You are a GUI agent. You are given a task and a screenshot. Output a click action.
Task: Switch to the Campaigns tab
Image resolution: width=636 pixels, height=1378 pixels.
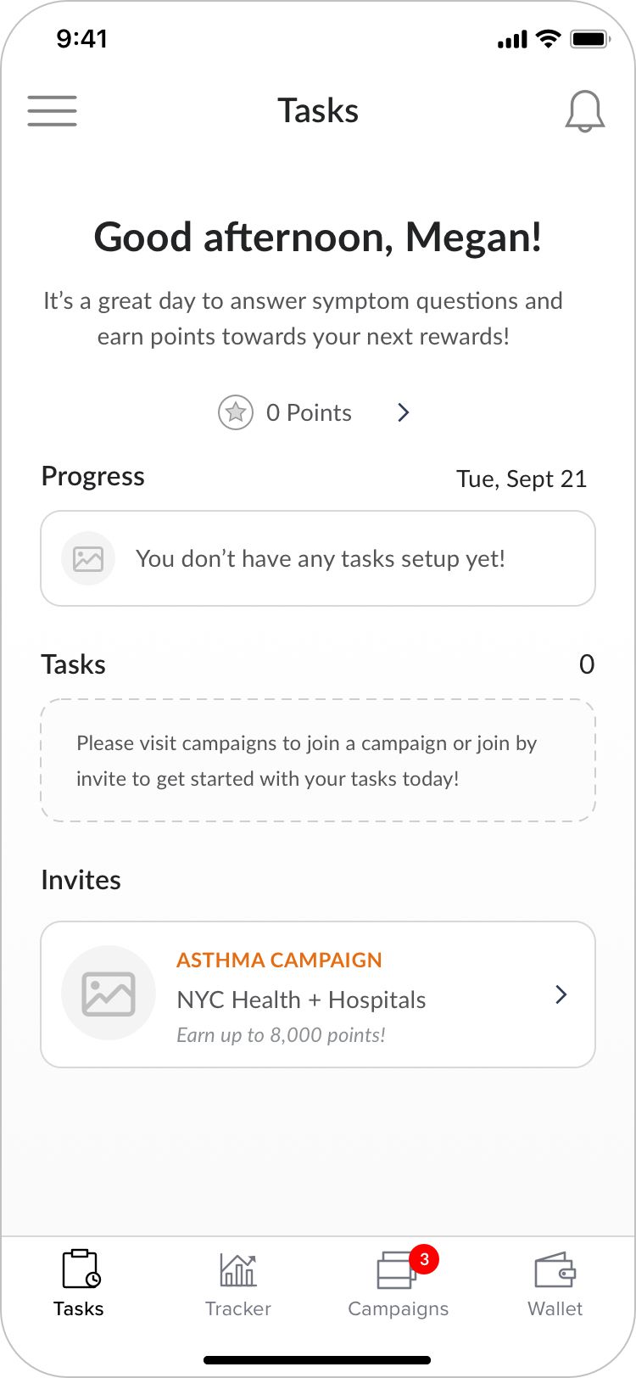397,1281
